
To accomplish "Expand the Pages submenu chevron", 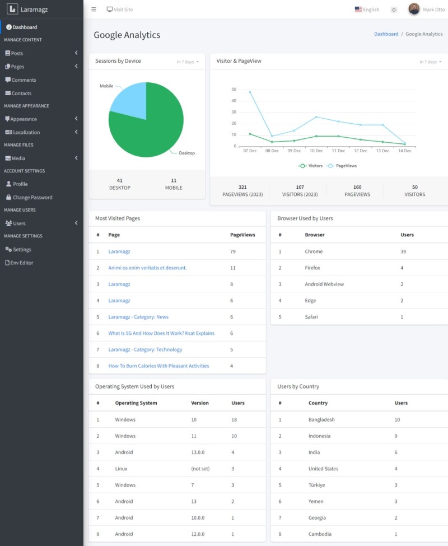I will pyautogui.click(x=76, y=66).
